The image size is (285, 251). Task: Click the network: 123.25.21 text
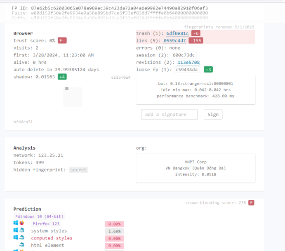38,155
